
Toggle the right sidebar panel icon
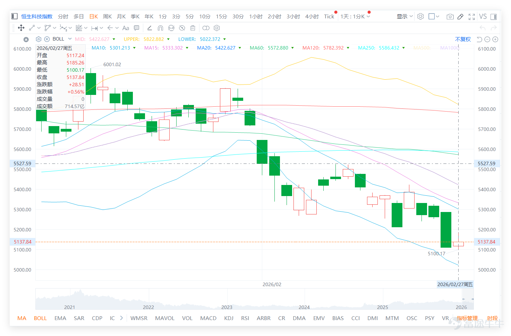point(494,17)
